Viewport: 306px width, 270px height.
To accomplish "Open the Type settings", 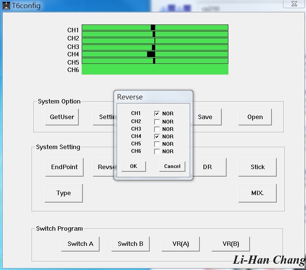I will (64, 193).
